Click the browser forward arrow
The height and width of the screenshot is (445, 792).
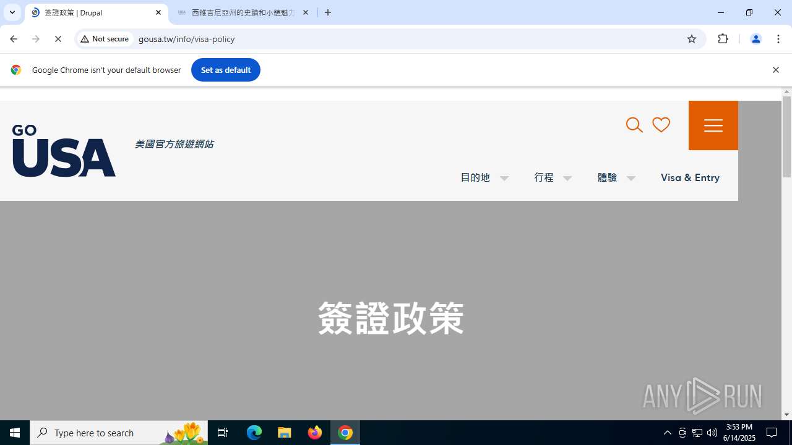click(x=36, y=39)
